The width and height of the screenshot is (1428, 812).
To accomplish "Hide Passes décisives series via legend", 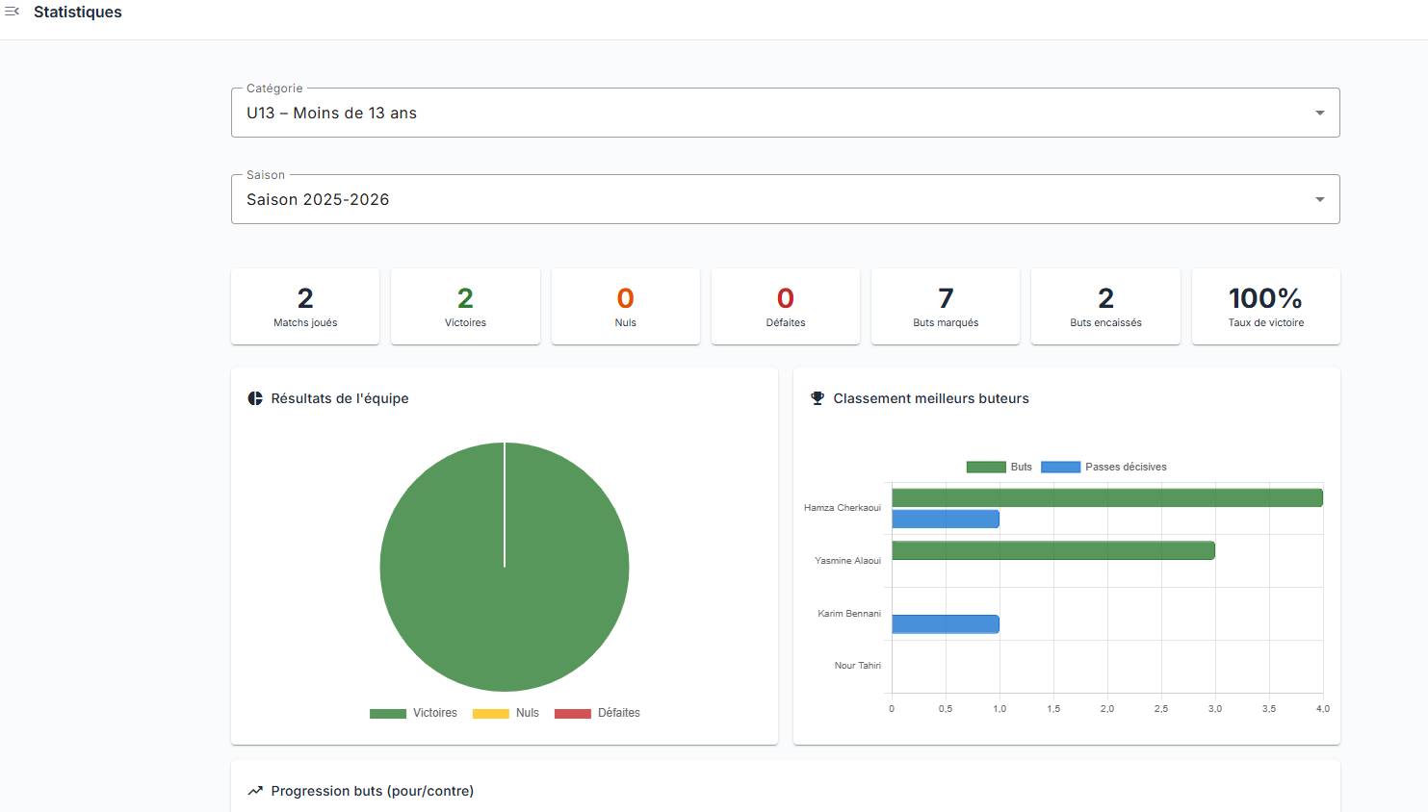I will [1103, 467].
